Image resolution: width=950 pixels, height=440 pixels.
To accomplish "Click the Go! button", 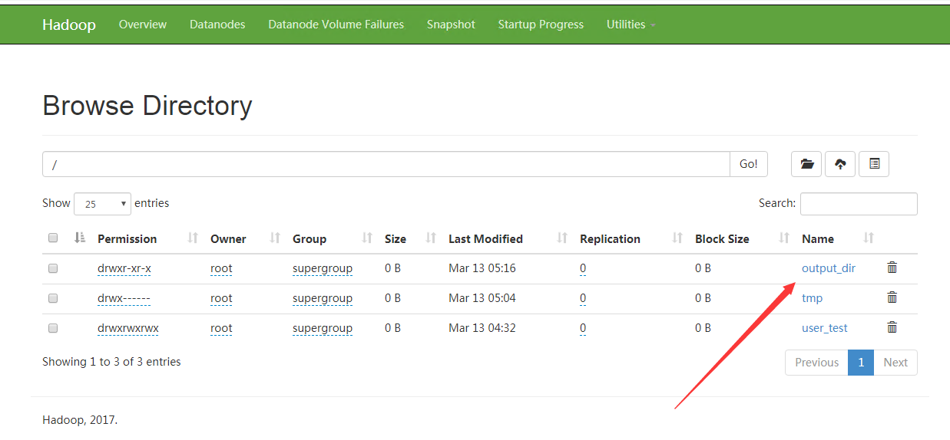I will coord(748,164).
